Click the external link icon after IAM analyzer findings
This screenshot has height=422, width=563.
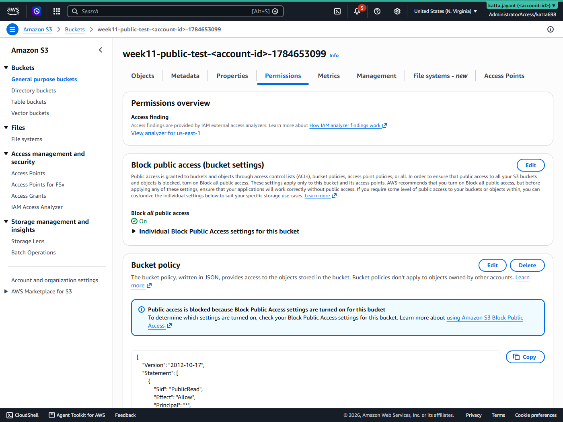point(385,125)
